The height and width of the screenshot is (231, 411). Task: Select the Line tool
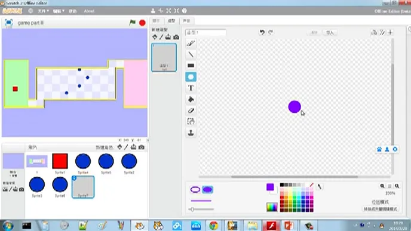point(191,54)
